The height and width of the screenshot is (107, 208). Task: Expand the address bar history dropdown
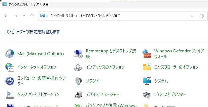192,16
